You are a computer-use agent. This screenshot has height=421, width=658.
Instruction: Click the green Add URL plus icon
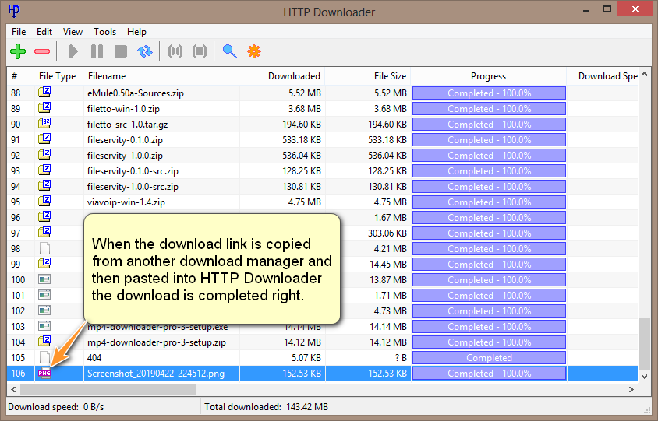[x=18, y=51]
